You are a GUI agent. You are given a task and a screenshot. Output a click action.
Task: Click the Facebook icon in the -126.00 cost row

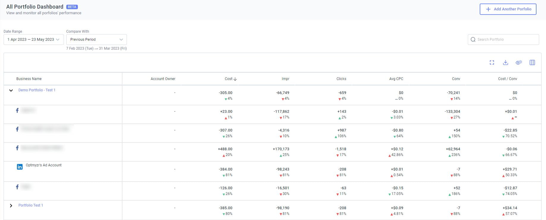coord(17,187)
